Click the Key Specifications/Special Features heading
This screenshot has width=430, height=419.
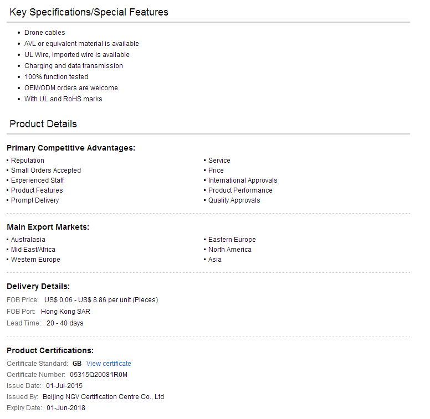pos(89,12)
